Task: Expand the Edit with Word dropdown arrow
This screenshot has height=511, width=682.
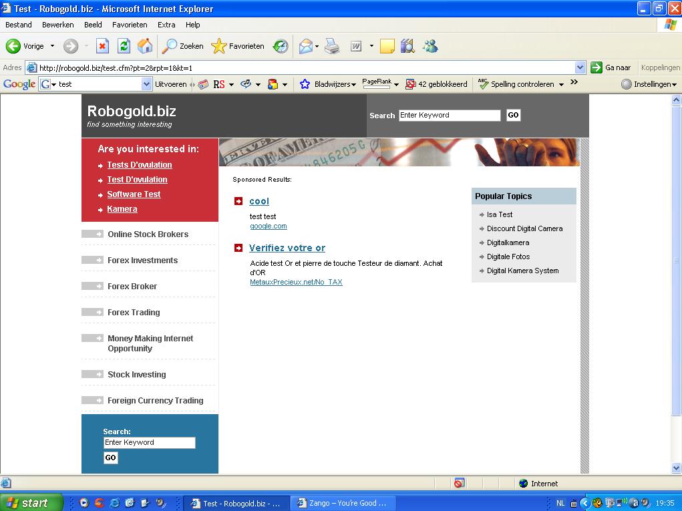Action: tap(371, 45)
